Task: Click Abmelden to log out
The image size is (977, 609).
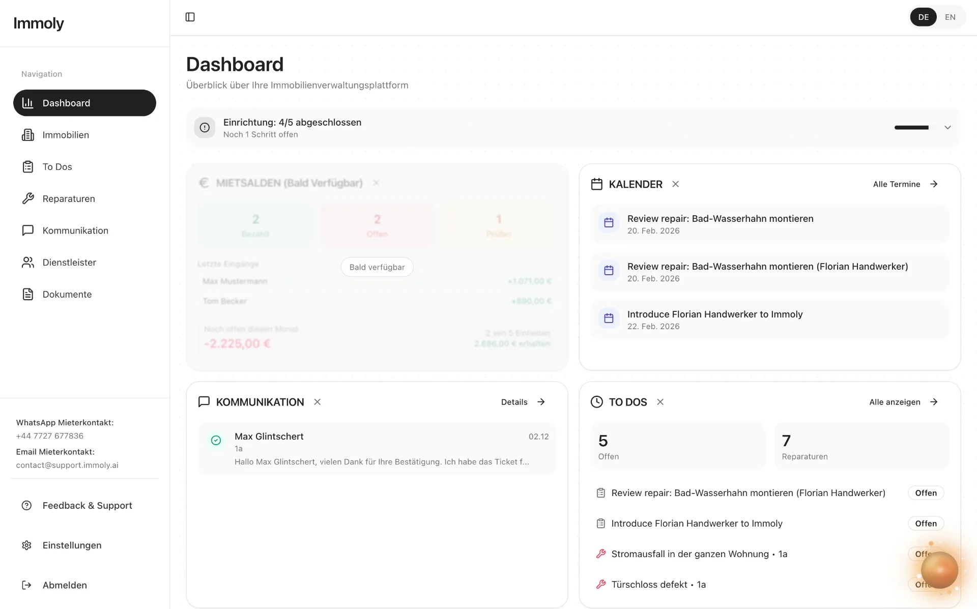Action: tap(84, 585)
